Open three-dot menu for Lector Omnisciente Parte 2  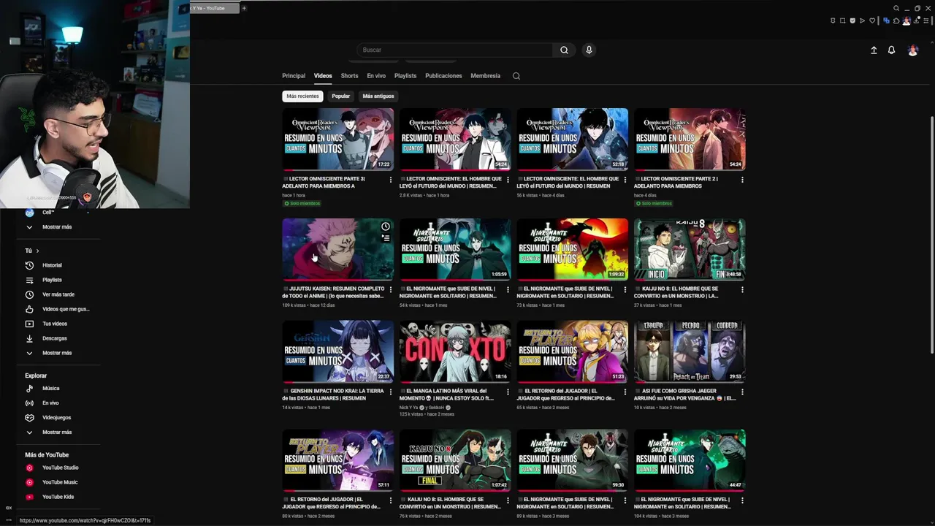(x=742, y=180)
